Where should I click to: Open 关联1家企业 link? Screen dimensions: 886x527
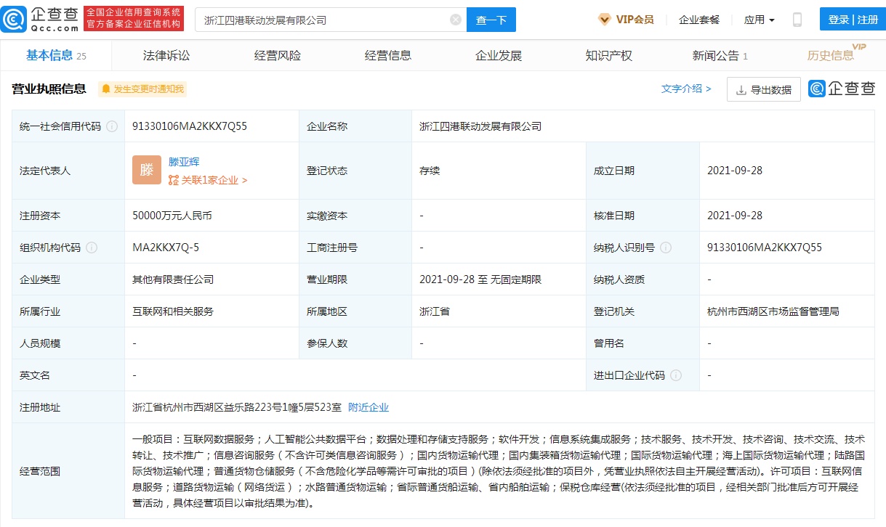pyautogui.click(x=208, y=180)
